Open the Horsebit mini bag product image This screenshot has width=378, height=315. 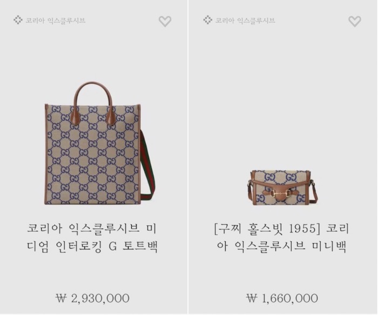point(282,187)
